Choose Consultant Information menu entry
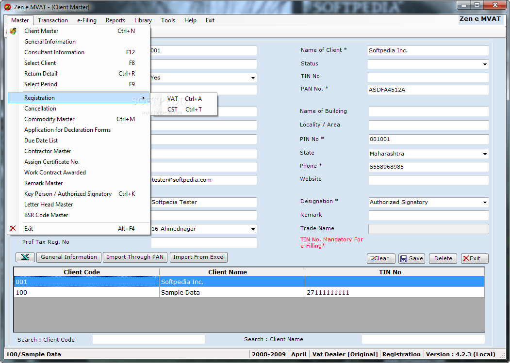This screenshot has width=510, height=363. [79, 52]
